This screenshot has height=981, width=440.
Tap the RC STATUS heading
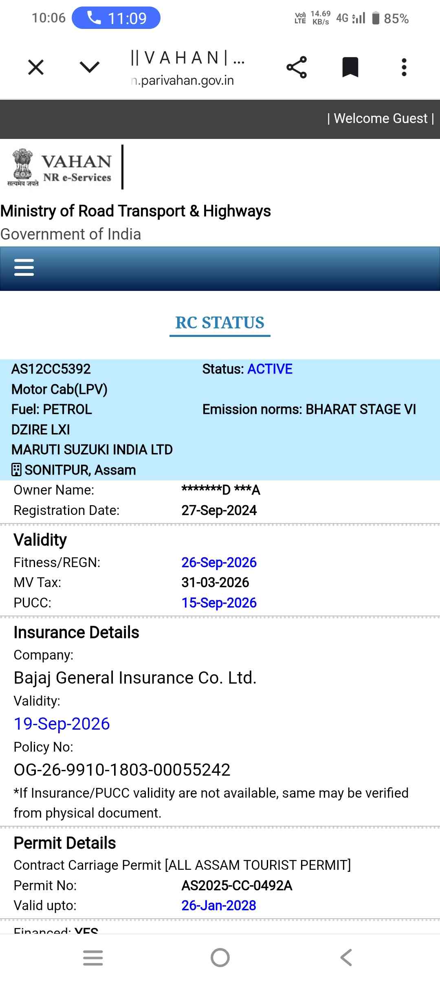point(220,323)
